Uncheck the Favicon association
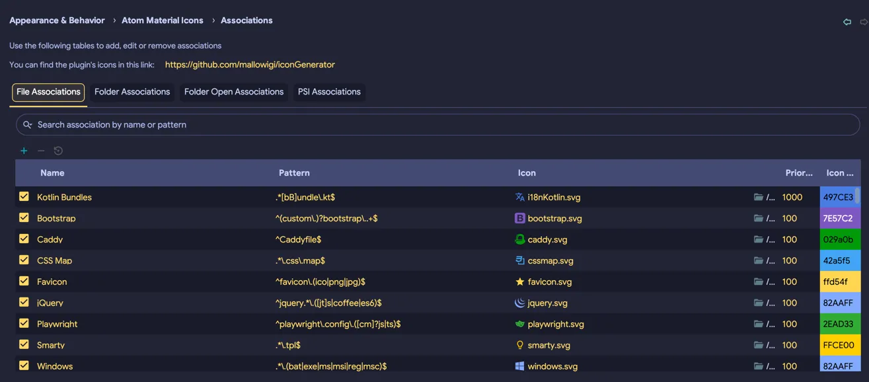 click(x=24, y=281)
